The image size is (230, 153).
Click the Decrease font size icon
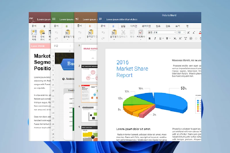[x=194, y=32]
